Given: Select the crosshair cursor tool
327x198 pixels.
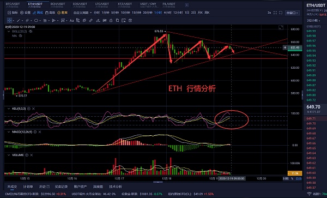Looking at the screenshot, I should click(9, 20).
